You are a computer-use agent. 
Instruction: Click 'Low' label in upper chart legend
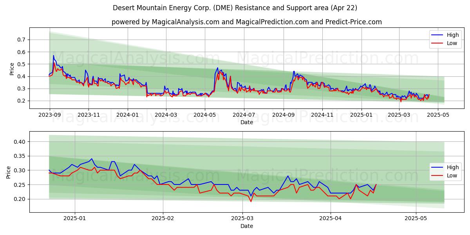[x=452, y=43]
